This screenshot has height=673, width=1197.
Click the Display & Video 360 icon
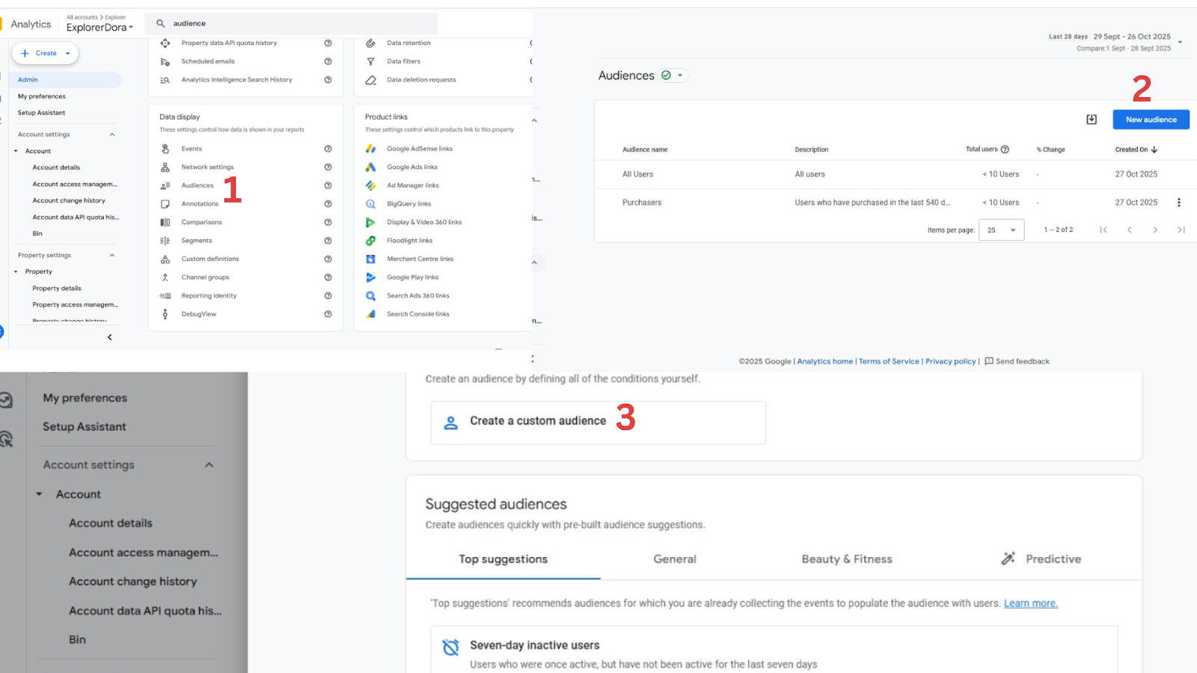(x=370, y=222)
